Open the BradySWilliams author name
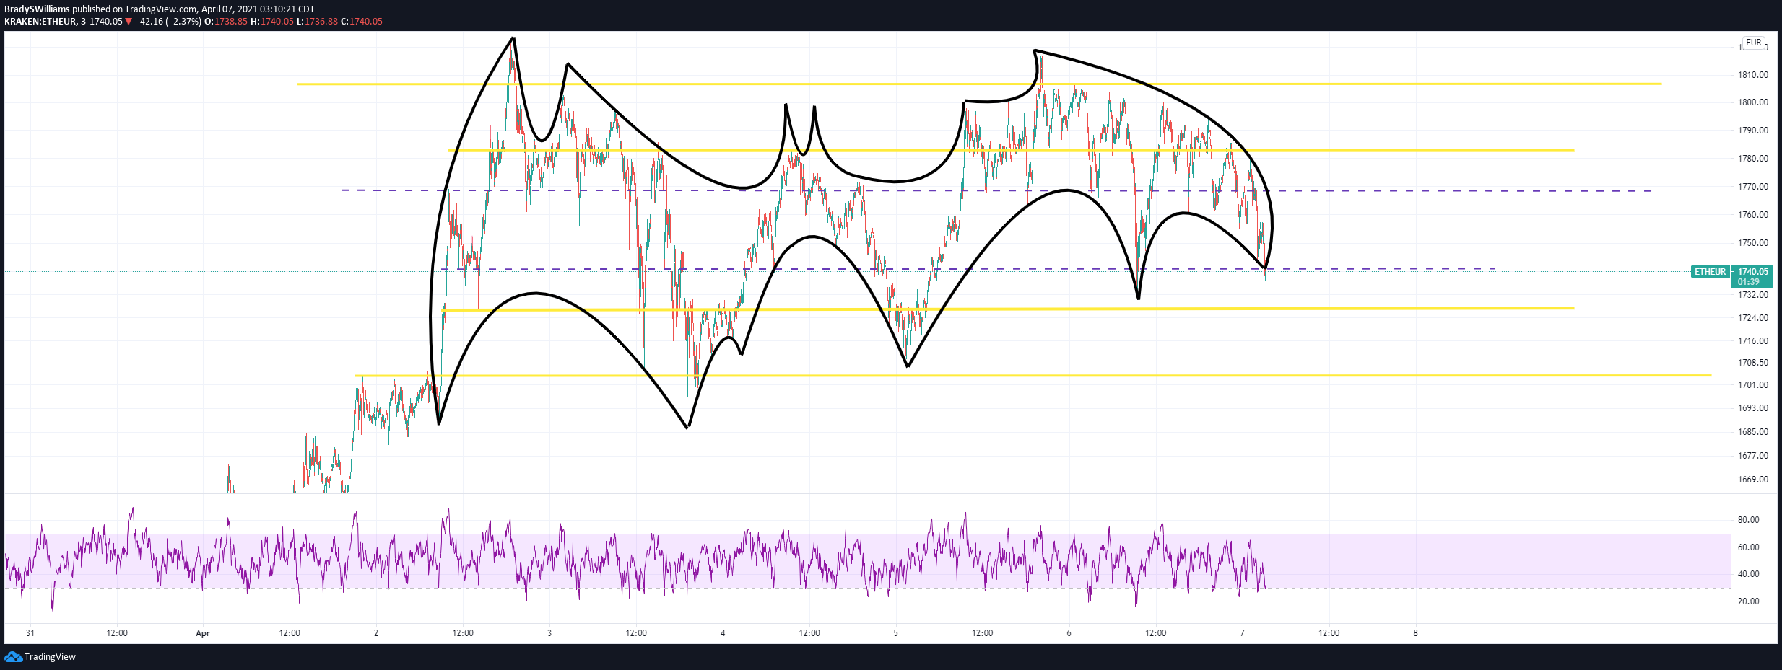The width and height of the screenshot is (1782, 670). (x=37, y=9)
